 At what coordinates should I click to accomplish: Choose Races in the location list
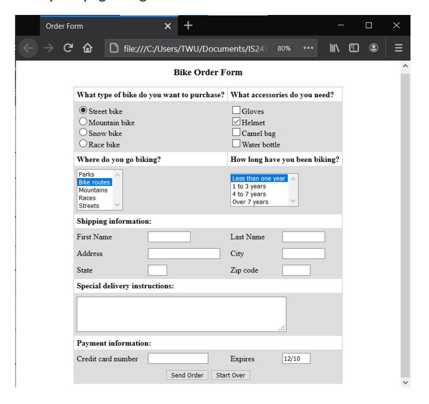95,198
